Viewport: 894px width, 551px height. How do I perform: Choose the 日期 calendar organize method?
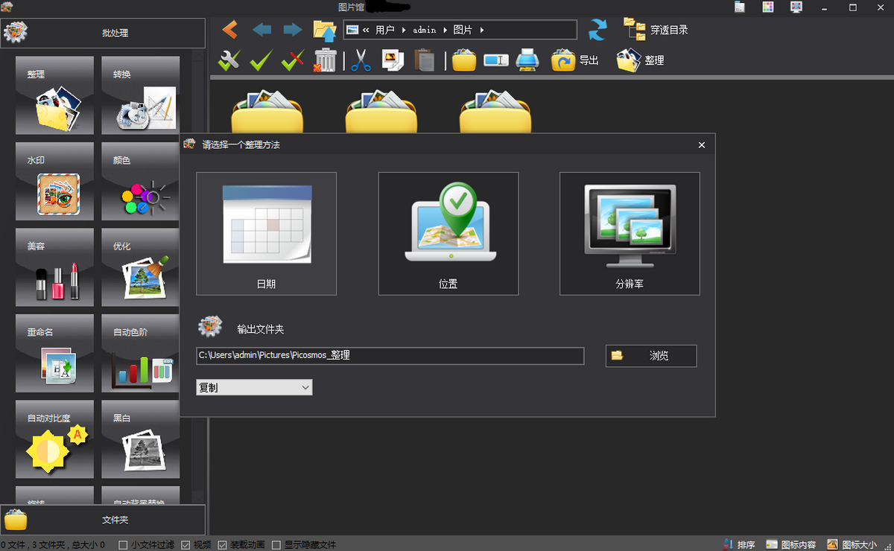pyautogui.click(x=266, y=234)
